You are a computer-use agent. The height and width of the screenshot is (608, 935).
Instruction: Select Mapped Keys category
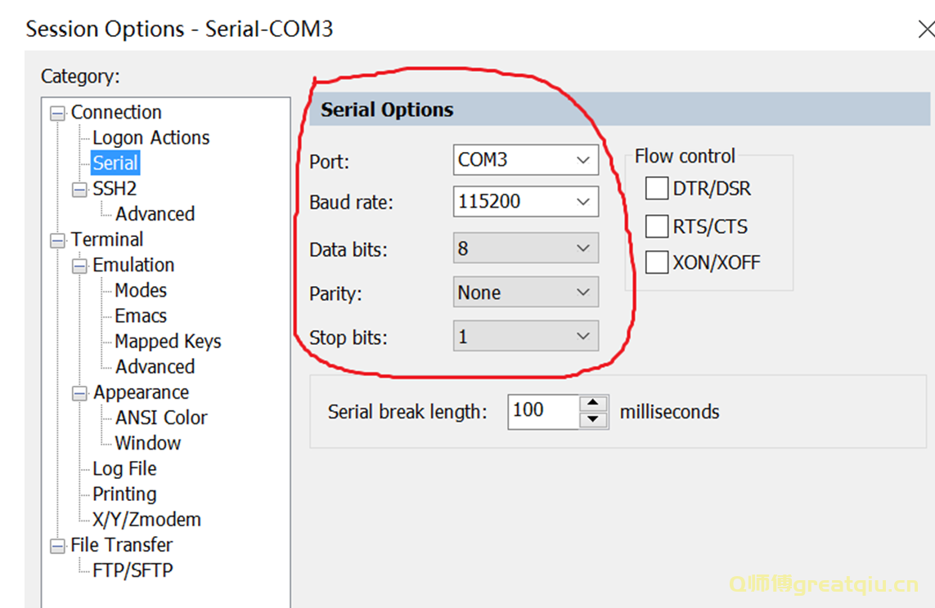tap(168, 342)
